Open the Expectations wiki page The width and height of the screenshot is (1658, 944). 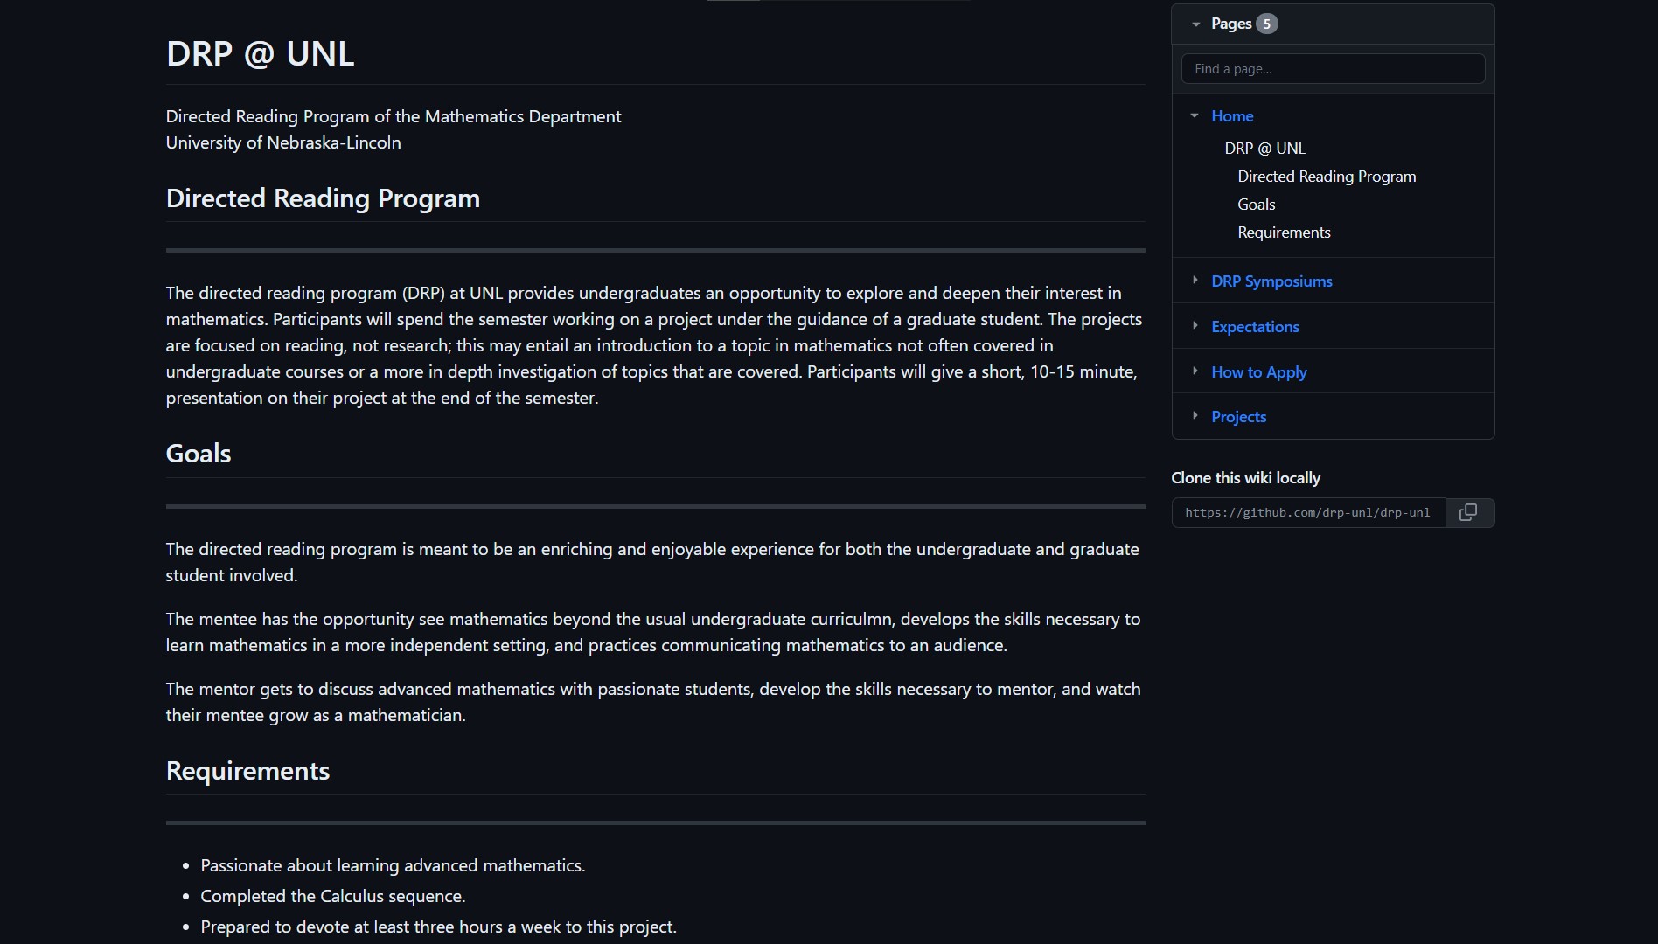coord(1255,327)
